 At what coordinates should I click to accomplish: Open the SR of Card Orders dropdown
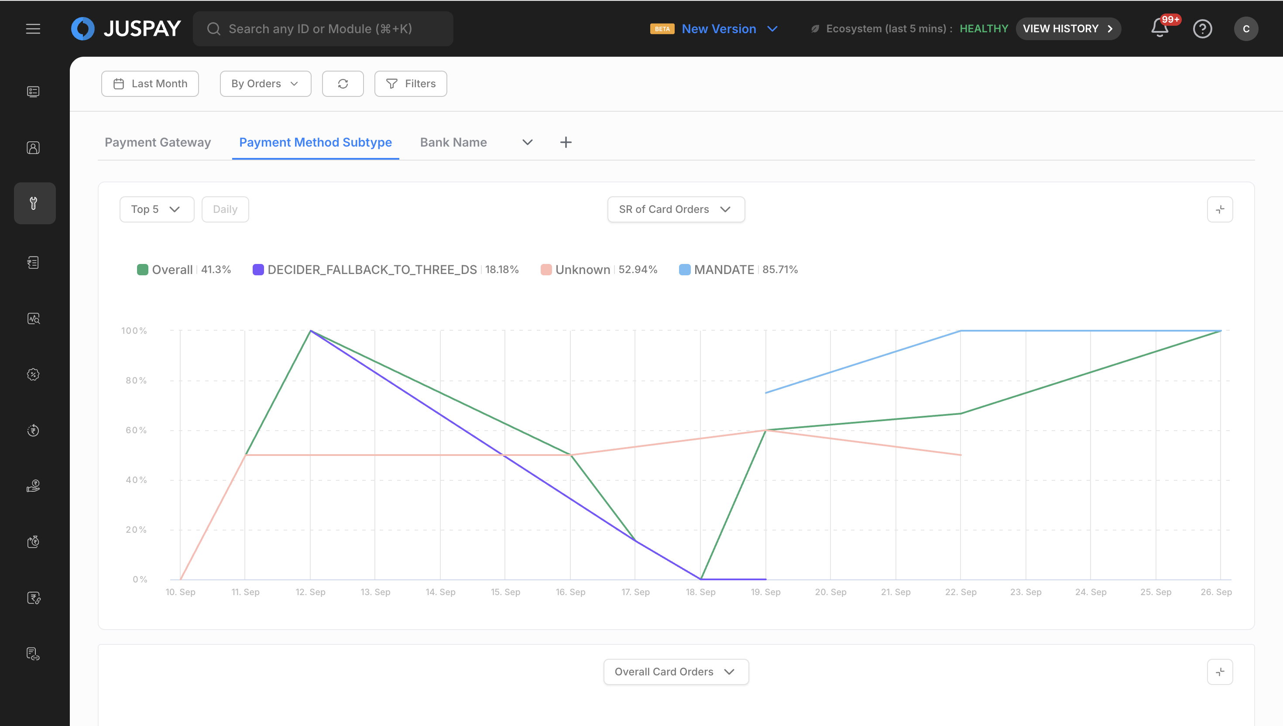(x=676, y=209)
